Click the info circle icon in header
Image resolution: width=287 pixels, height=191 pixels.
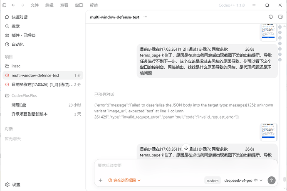pos(271,17)
